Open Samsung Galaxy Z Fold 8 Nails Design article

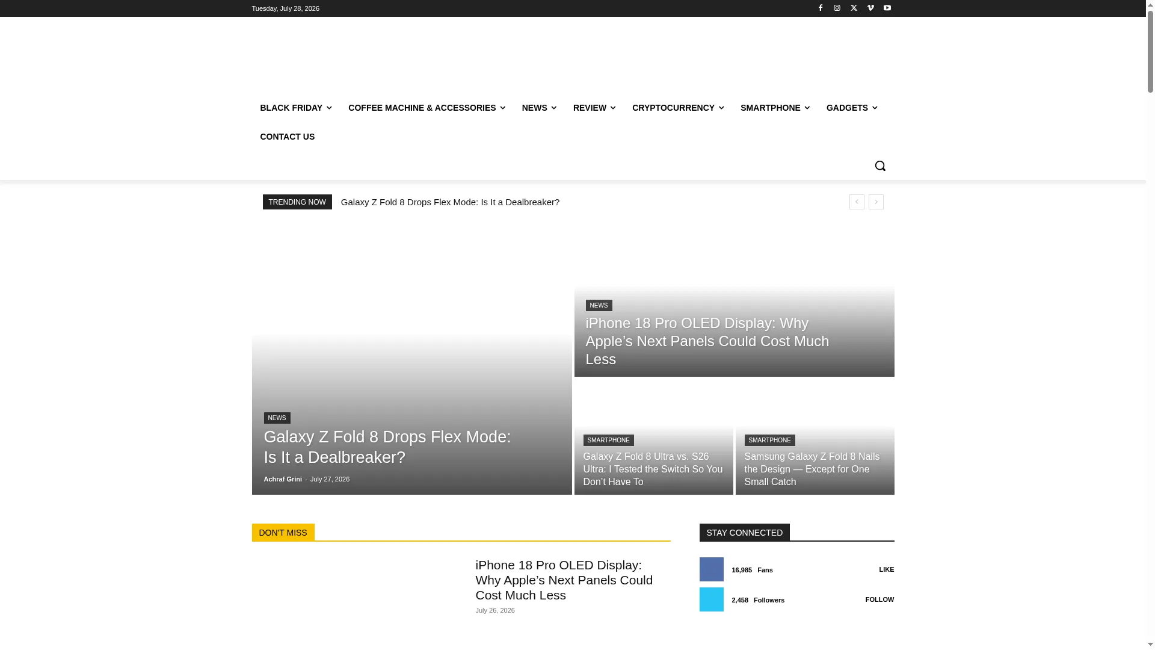tap(812, 469)
